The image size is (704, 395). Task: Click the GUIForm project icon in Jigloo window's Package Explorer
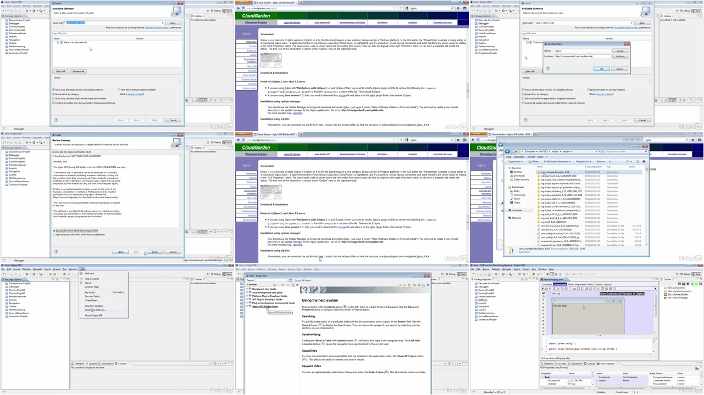[476, 300]
